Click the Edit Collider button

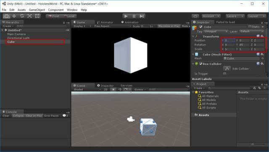click(227, 69)
